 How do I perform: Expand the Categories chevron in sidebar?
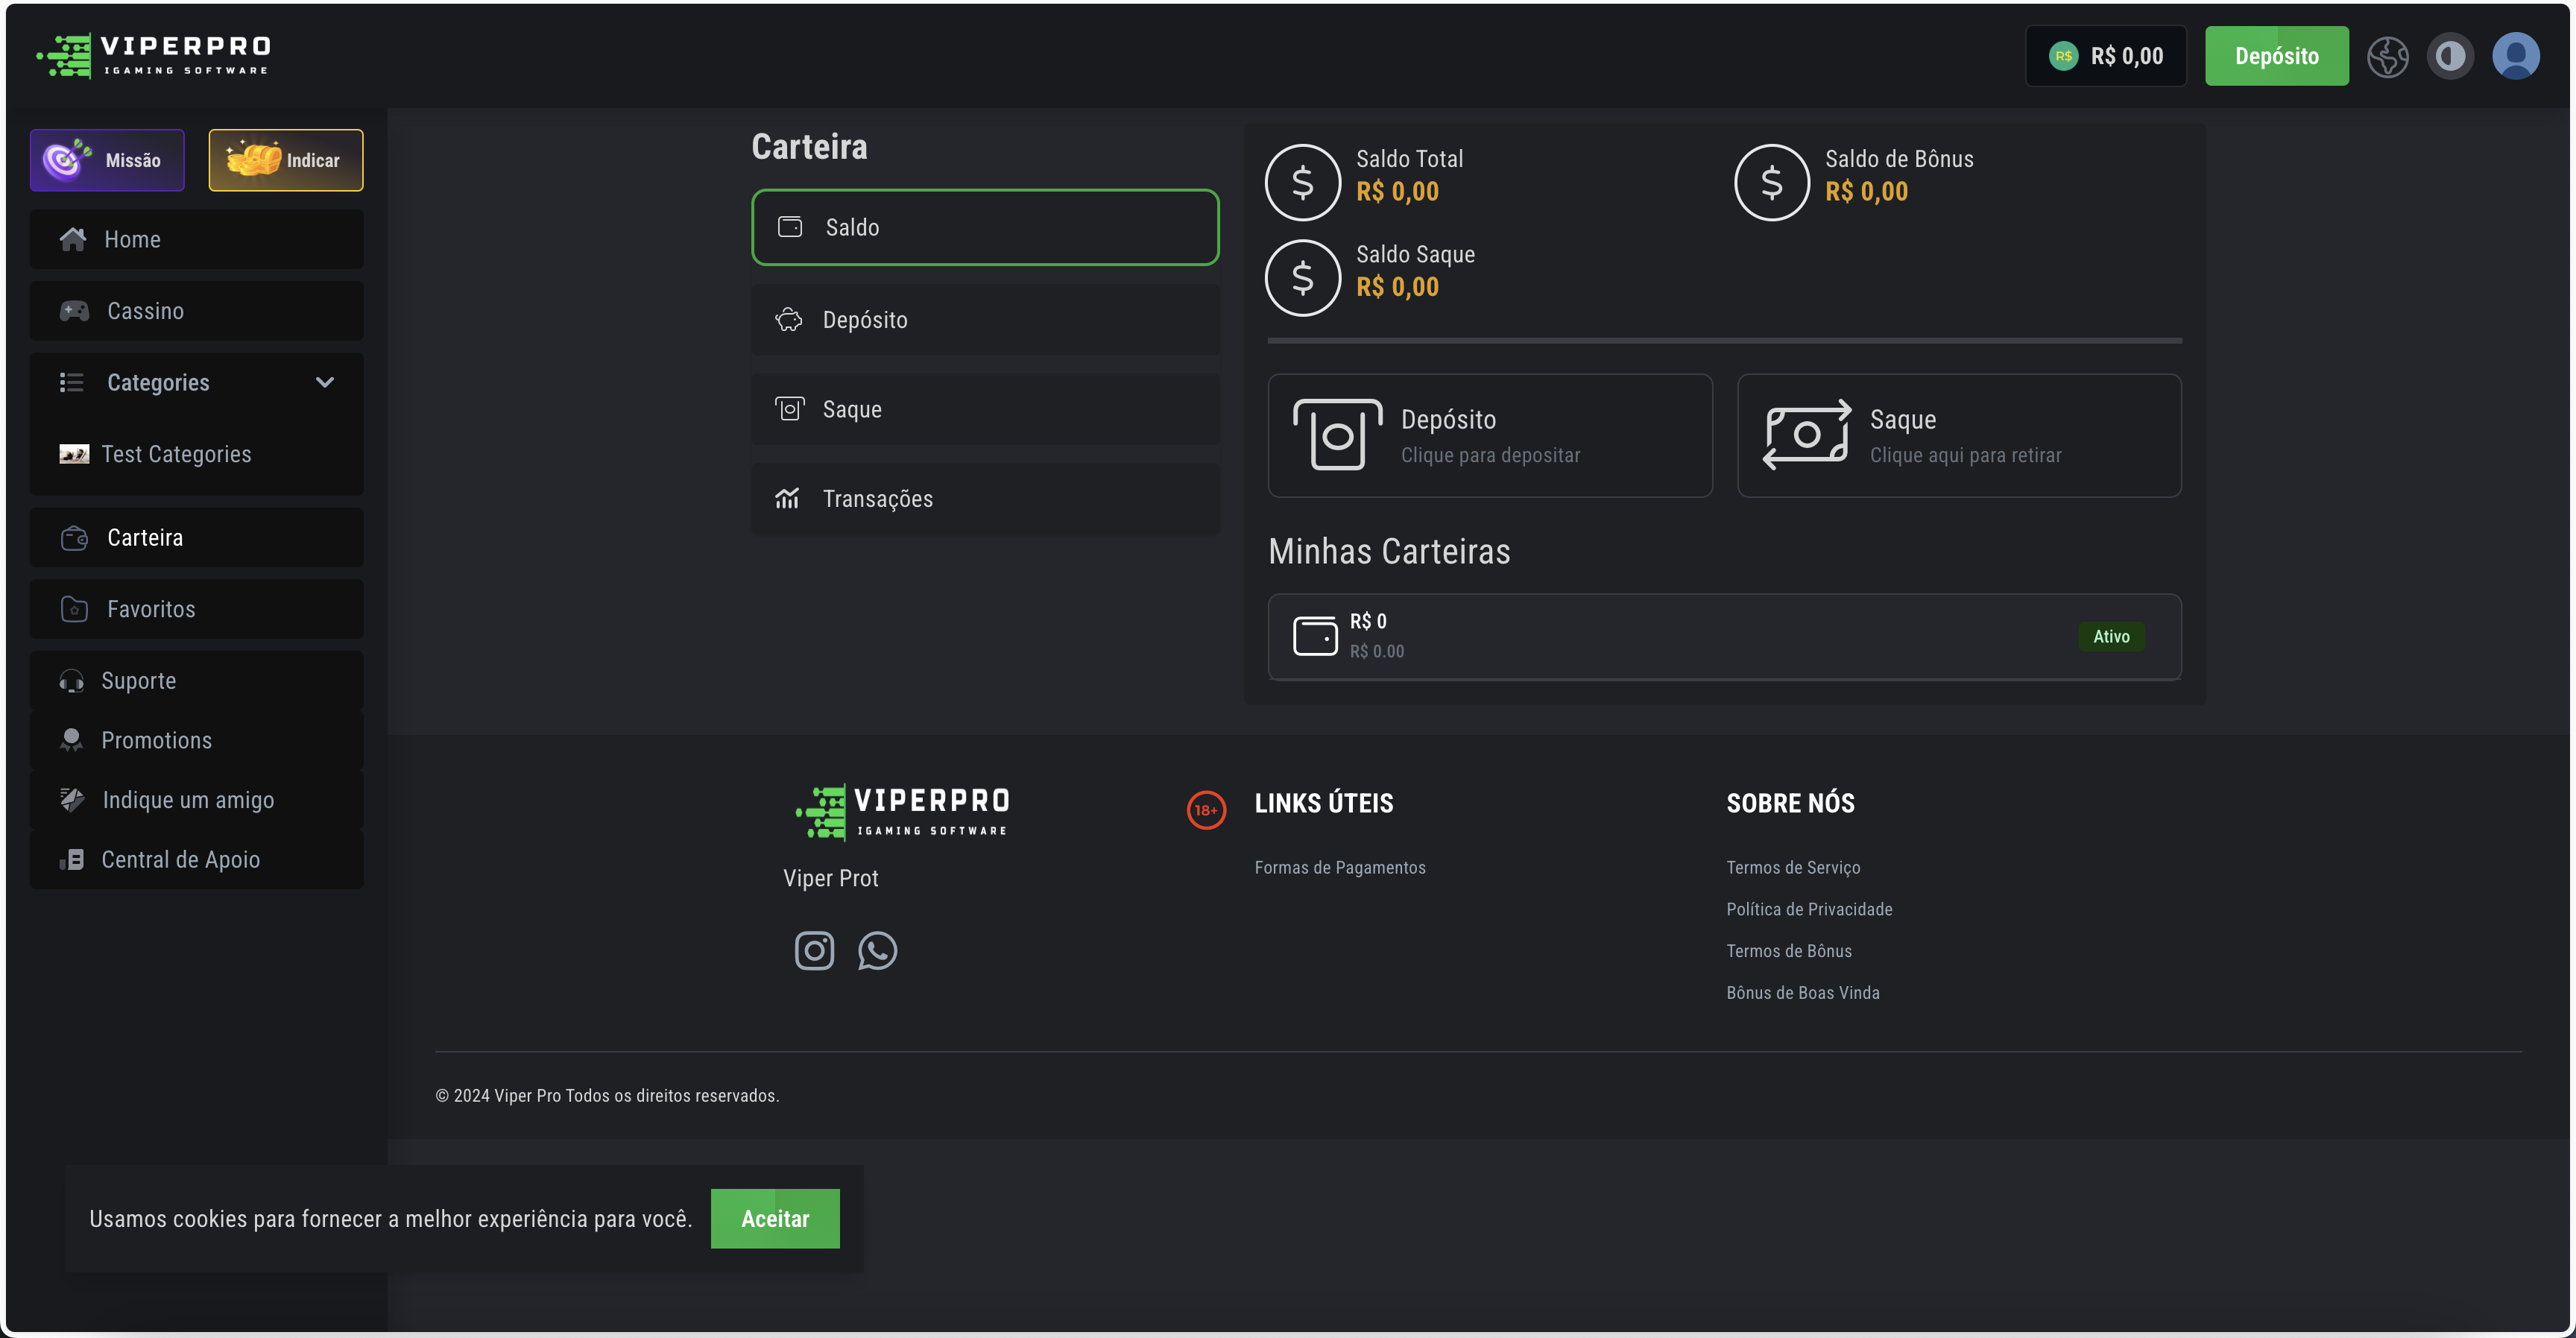point(324,382)
